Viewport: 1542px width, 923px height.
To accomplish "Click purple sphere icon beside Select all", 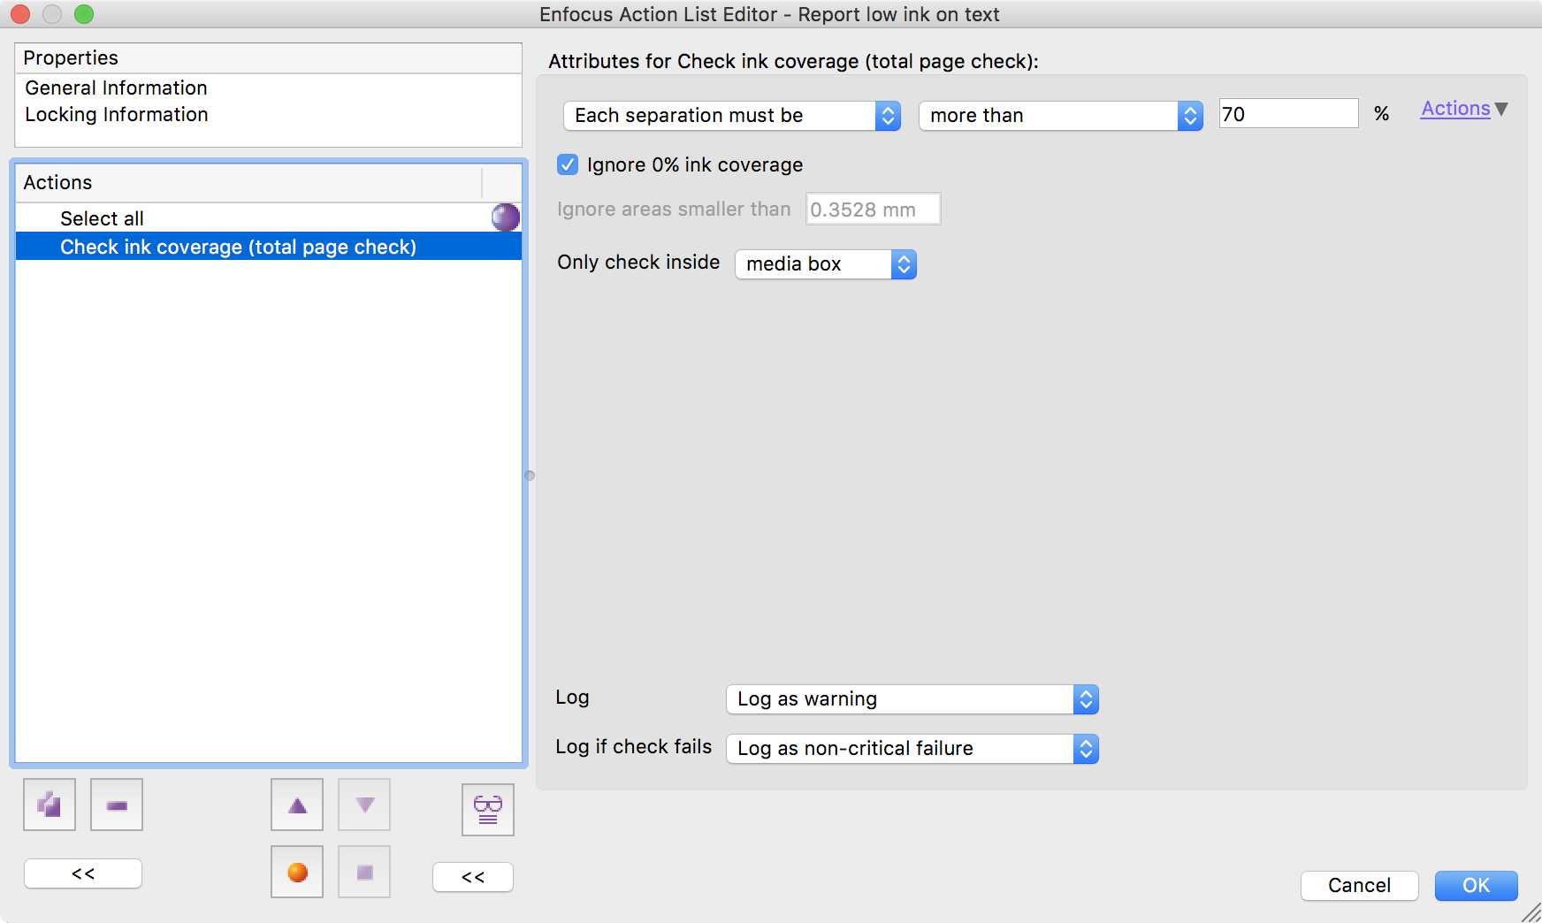I will [x=505, y=217].
